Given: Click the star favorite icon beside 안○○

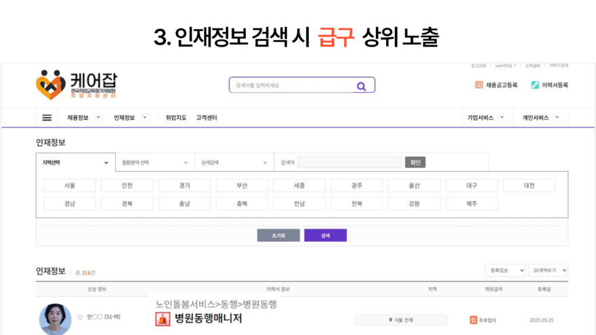Looking at the screenshot, I should (x=80, y=317).
